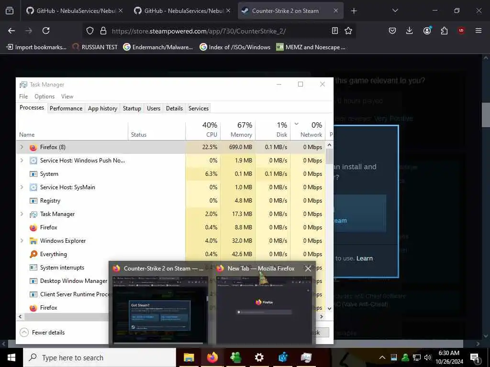Open the extensions puzzle icon
The height and width of the screenshot is (367, 490).
point(444,31)
